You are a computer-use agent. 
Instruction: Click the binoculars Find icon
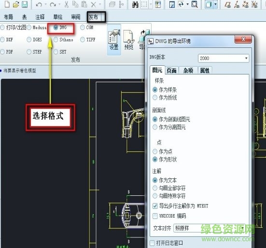pos(135,4)
